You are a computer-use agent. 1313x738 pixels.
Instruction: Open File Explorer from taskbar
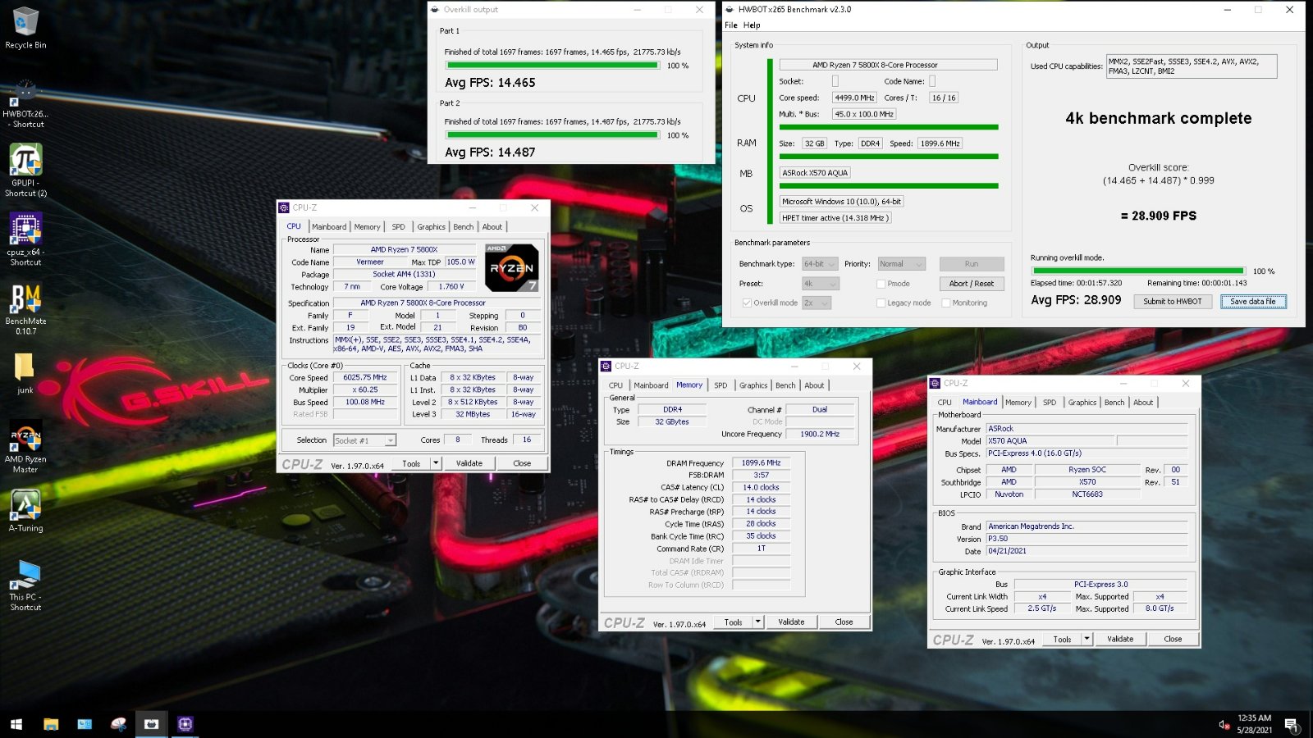(51, 724)
